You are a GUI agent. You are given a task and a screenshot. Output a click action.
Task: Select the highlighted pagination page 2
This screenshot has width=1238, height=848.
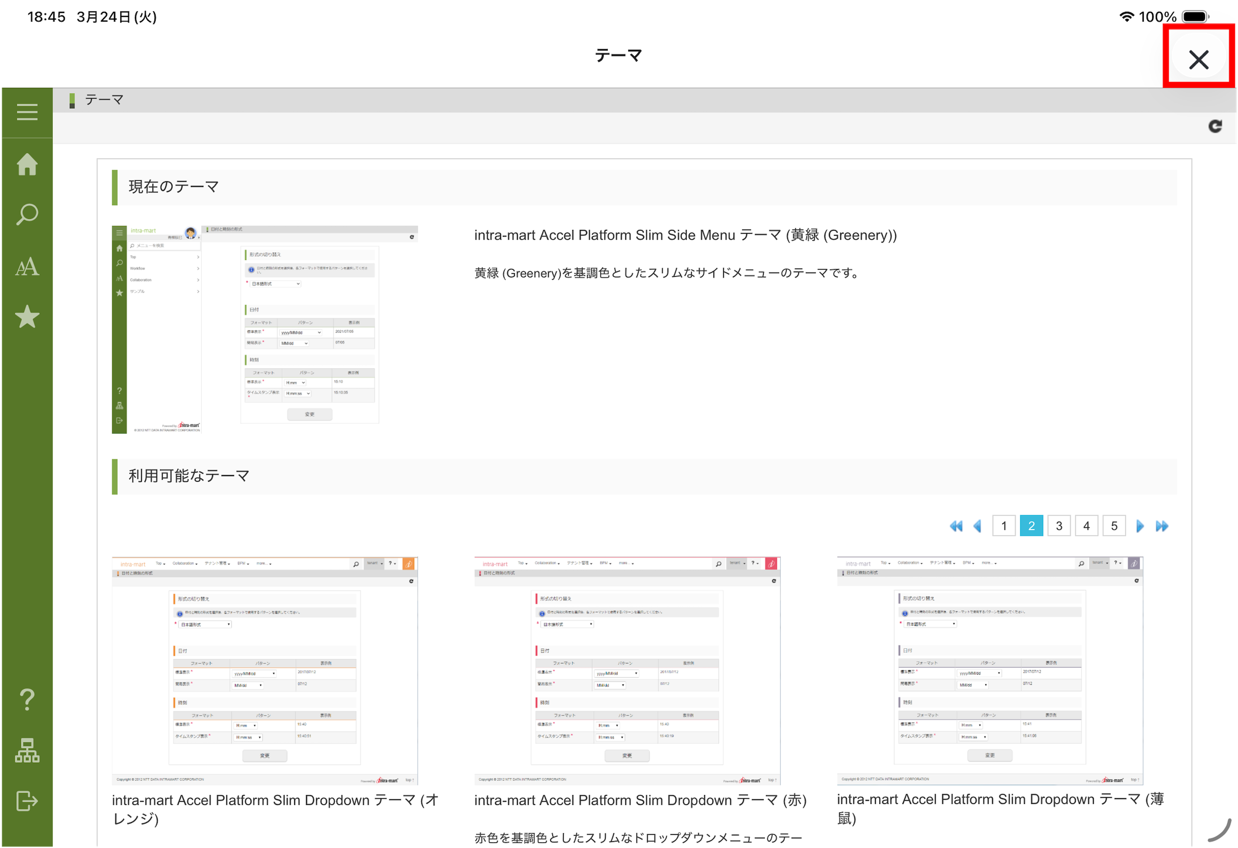(x=1032, y=526)
